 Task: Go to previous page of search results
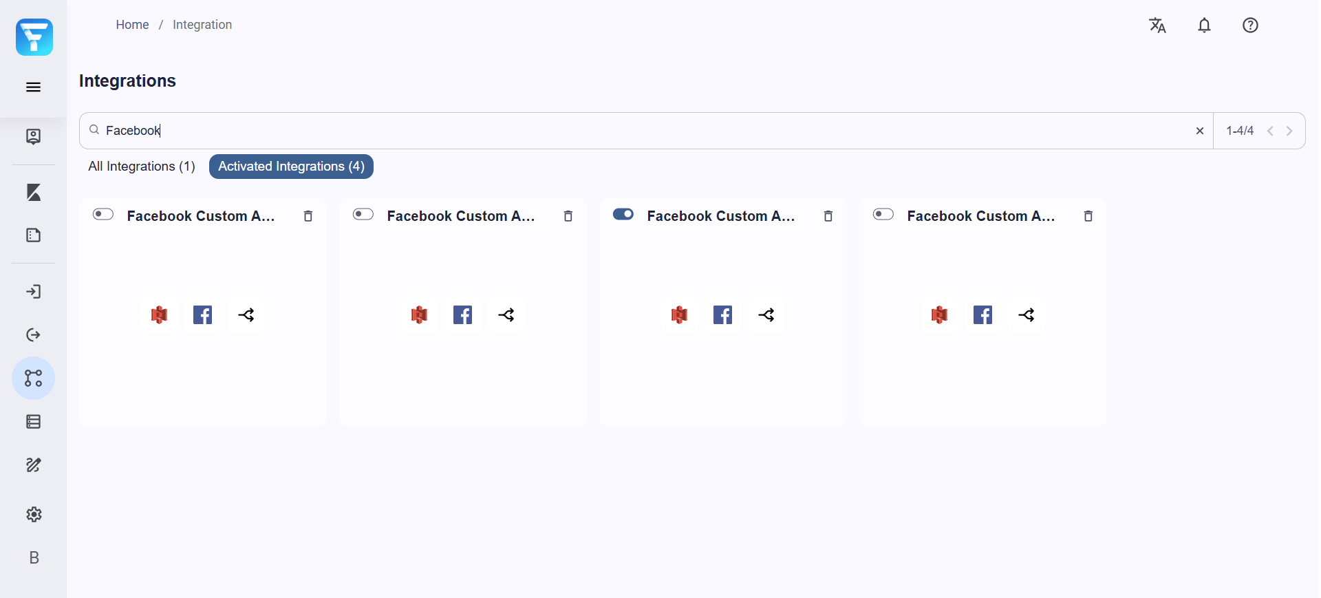1269,131
